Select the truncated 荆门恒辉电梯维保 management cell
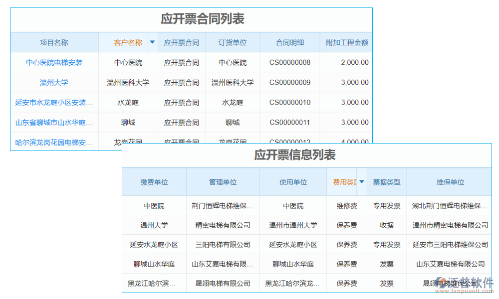Screen dimensions: 499x299 (x=223, y=205)
